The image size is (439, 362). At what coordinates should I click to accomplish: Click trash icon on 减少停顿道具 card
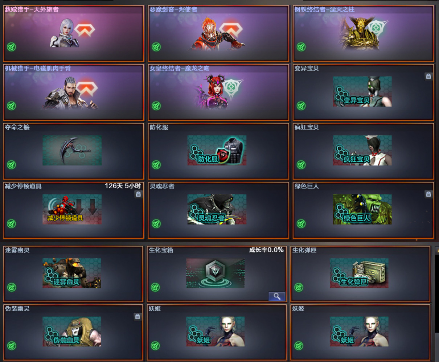click(x=138, y=194)
